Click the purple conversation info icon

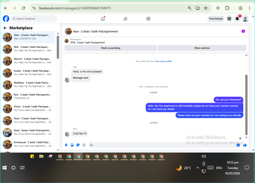coord(243,31)
